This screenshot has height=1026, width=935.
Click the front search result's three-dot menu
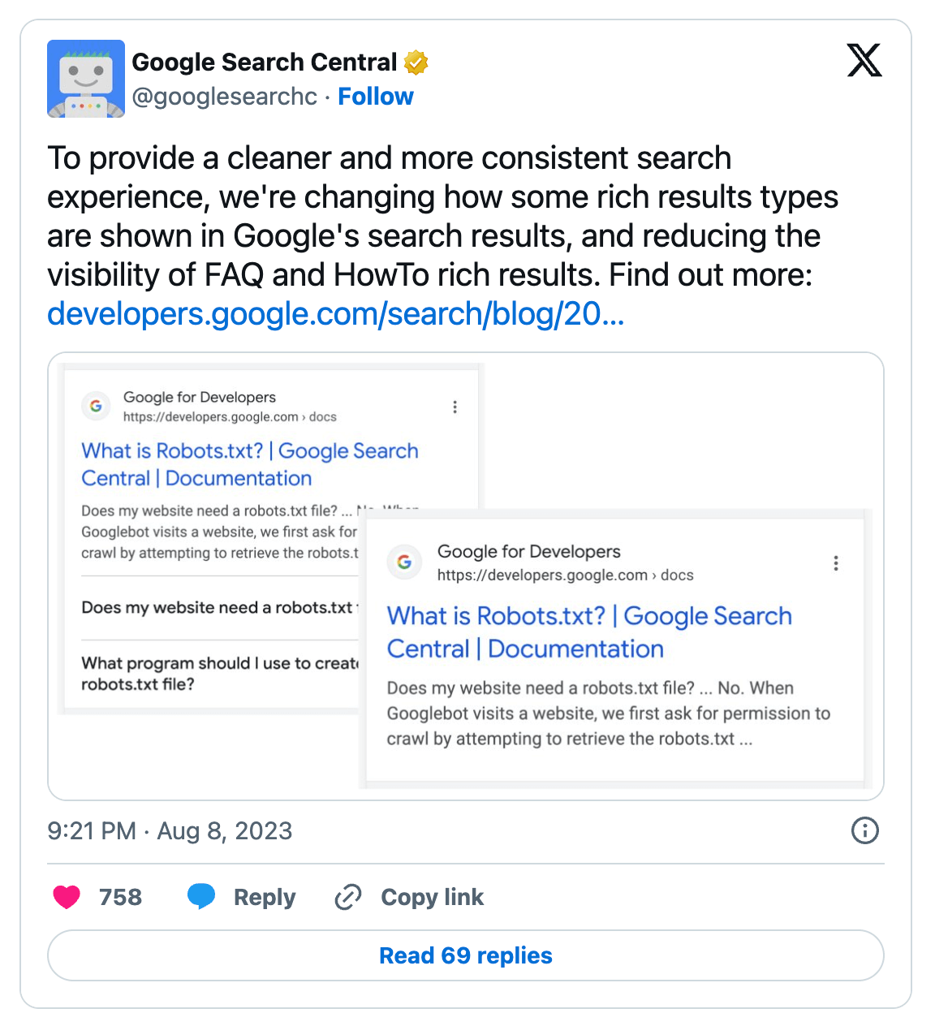click(x=835, y=563)
